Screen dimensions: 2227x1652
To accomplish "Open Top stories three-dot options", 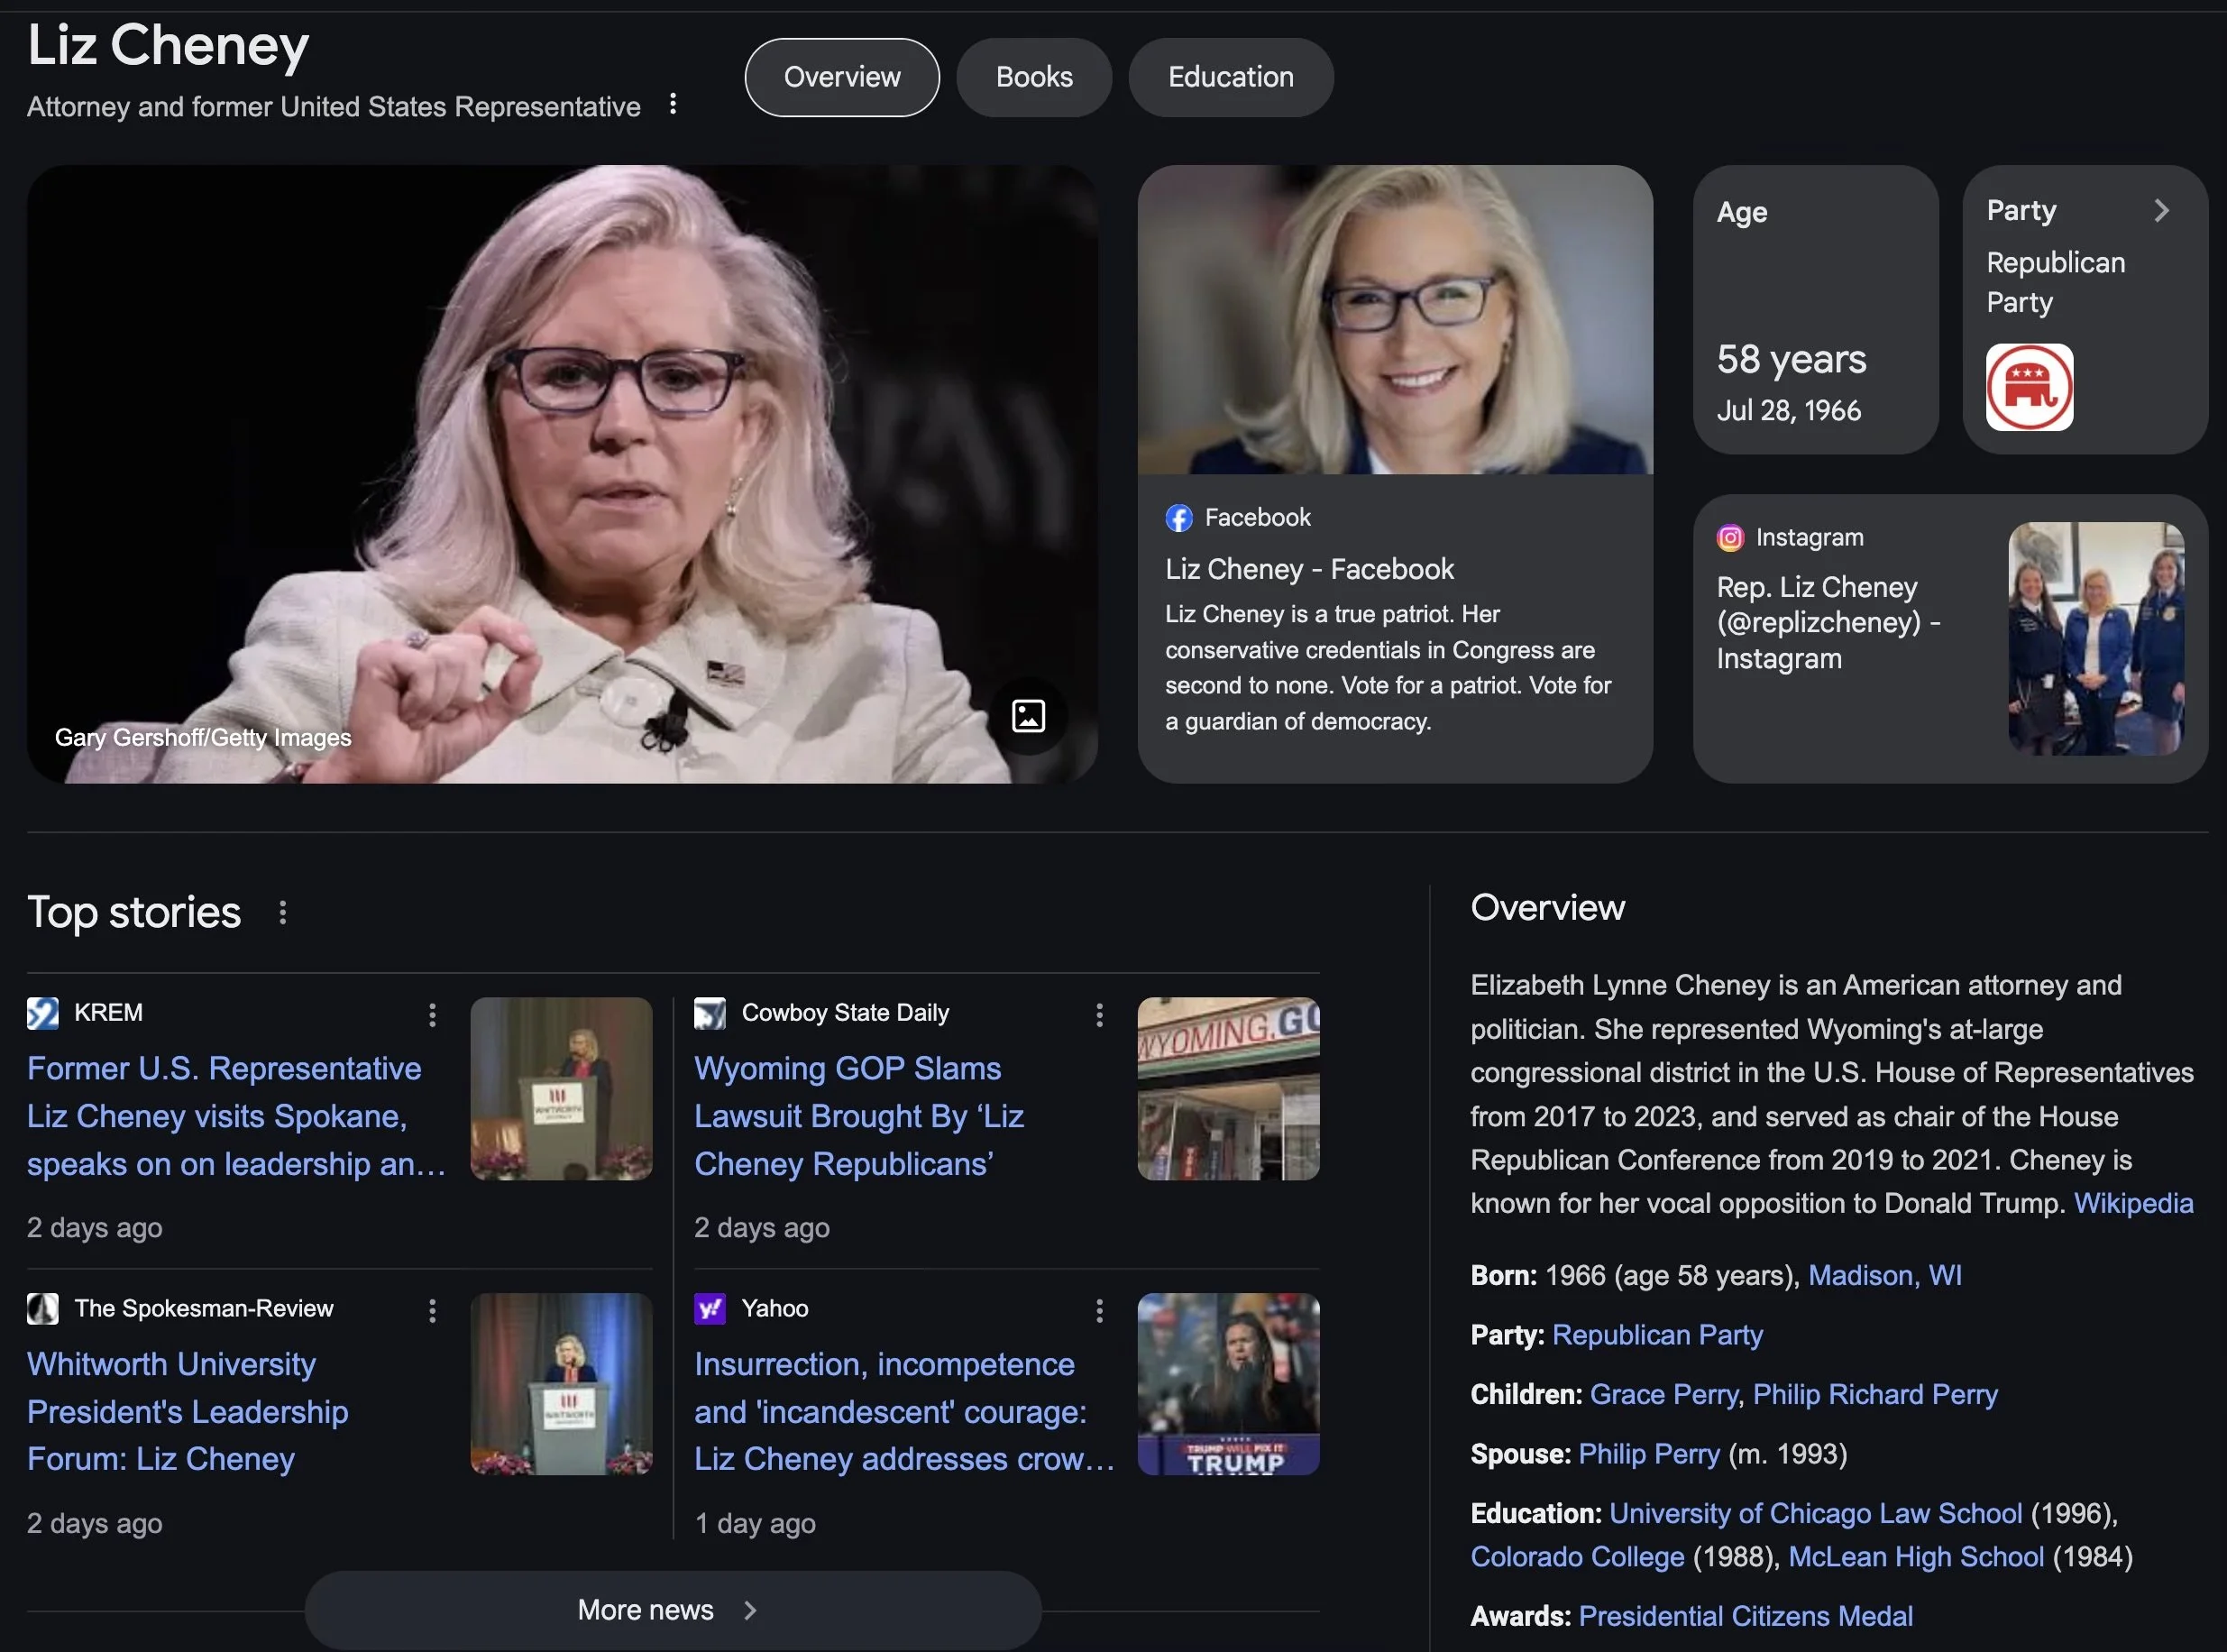I will (x=283, y=912).
